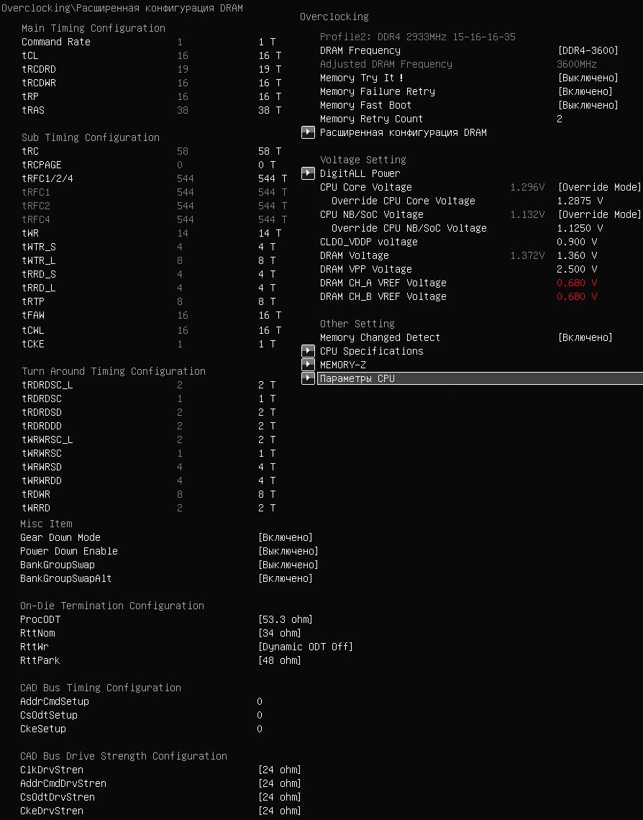Open the CPU Specifications submenu
Image resolution: width=643 pixels, height=820 pixels.
pyautogui.click(x=371, y=351)
